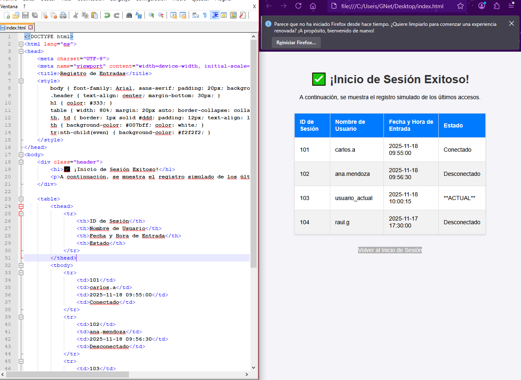
Task: Click the Zoom in magnifier icon
Action: coord(151,16)
